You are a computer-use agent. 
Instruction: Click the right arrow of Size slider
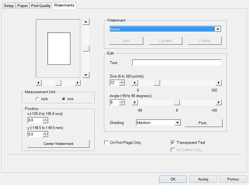click(x=218, y=83)
